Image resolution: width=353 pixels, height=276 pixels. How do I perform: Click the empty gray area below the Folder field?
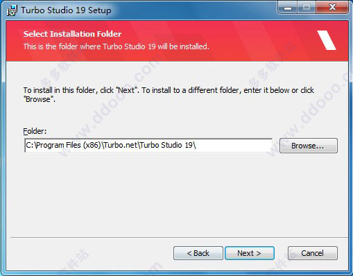[177, 194]
